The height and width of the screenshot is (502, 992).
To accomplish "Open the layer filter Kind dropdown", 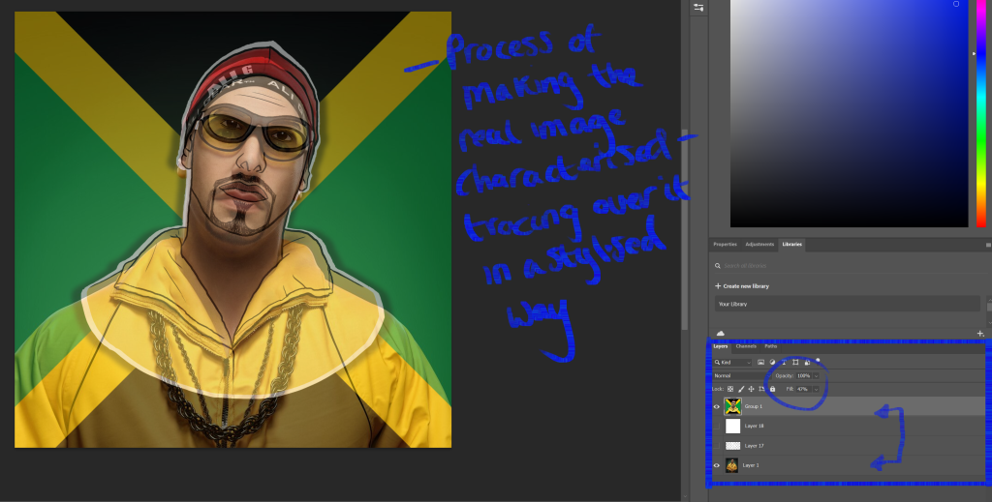I will pyautogui.click(x=732, y=362).
